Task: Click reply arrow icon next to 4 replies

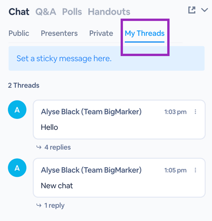Action: click(39, 147)
